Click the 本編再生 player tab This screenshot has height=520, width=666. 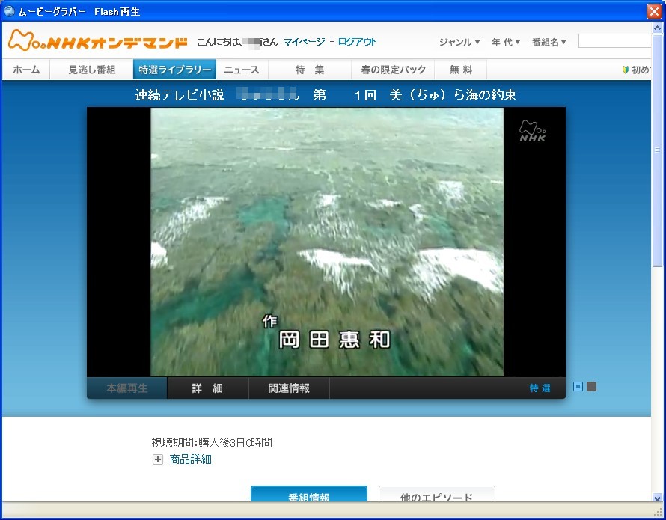[x=127, y=388]
